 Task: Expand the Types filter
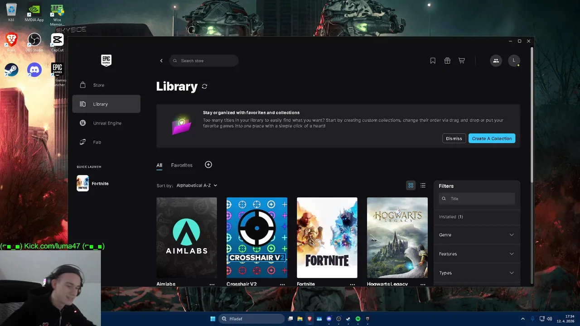(477, 273)
